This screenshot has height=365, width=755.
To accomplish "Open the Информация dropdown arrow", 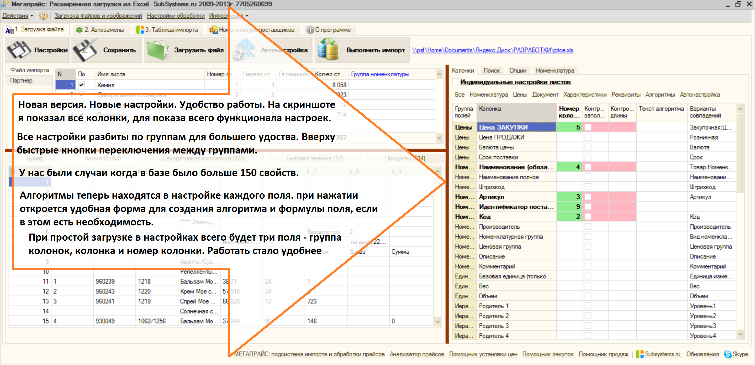I will coord(247,16).
